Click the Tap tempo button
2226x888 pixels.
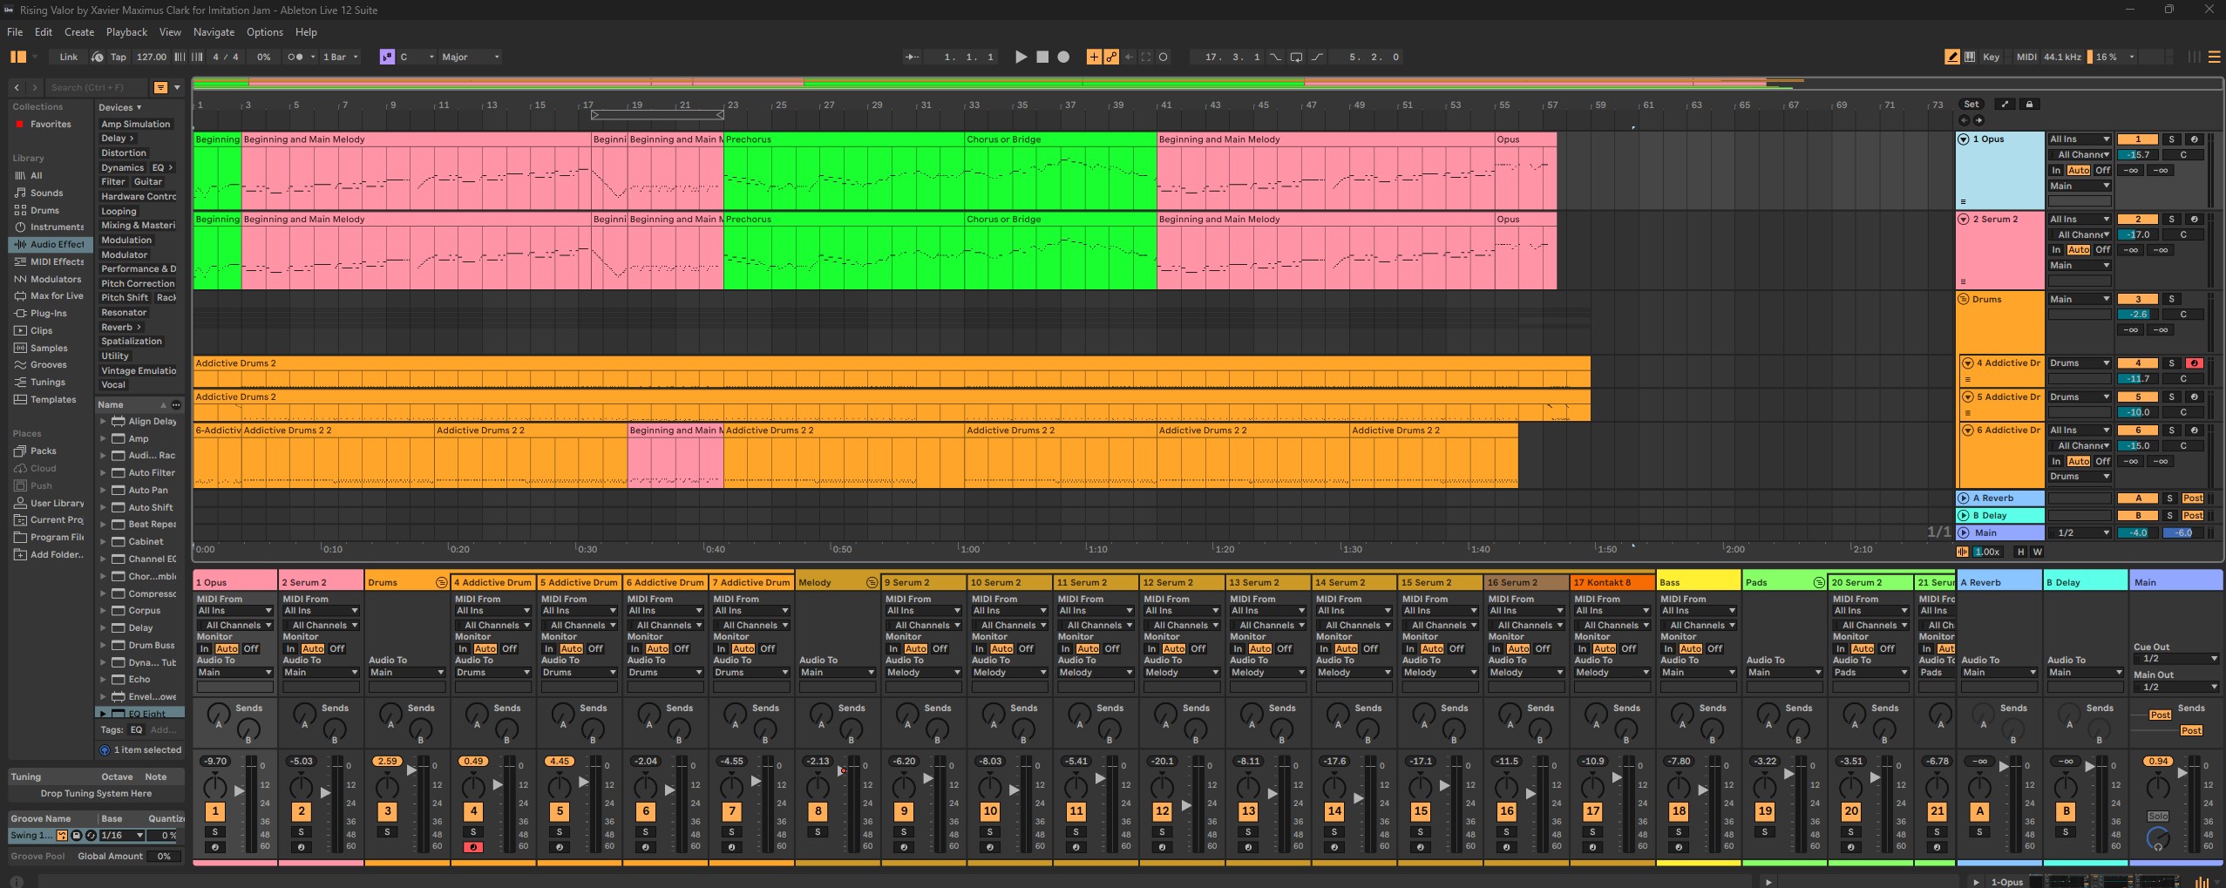118,58
